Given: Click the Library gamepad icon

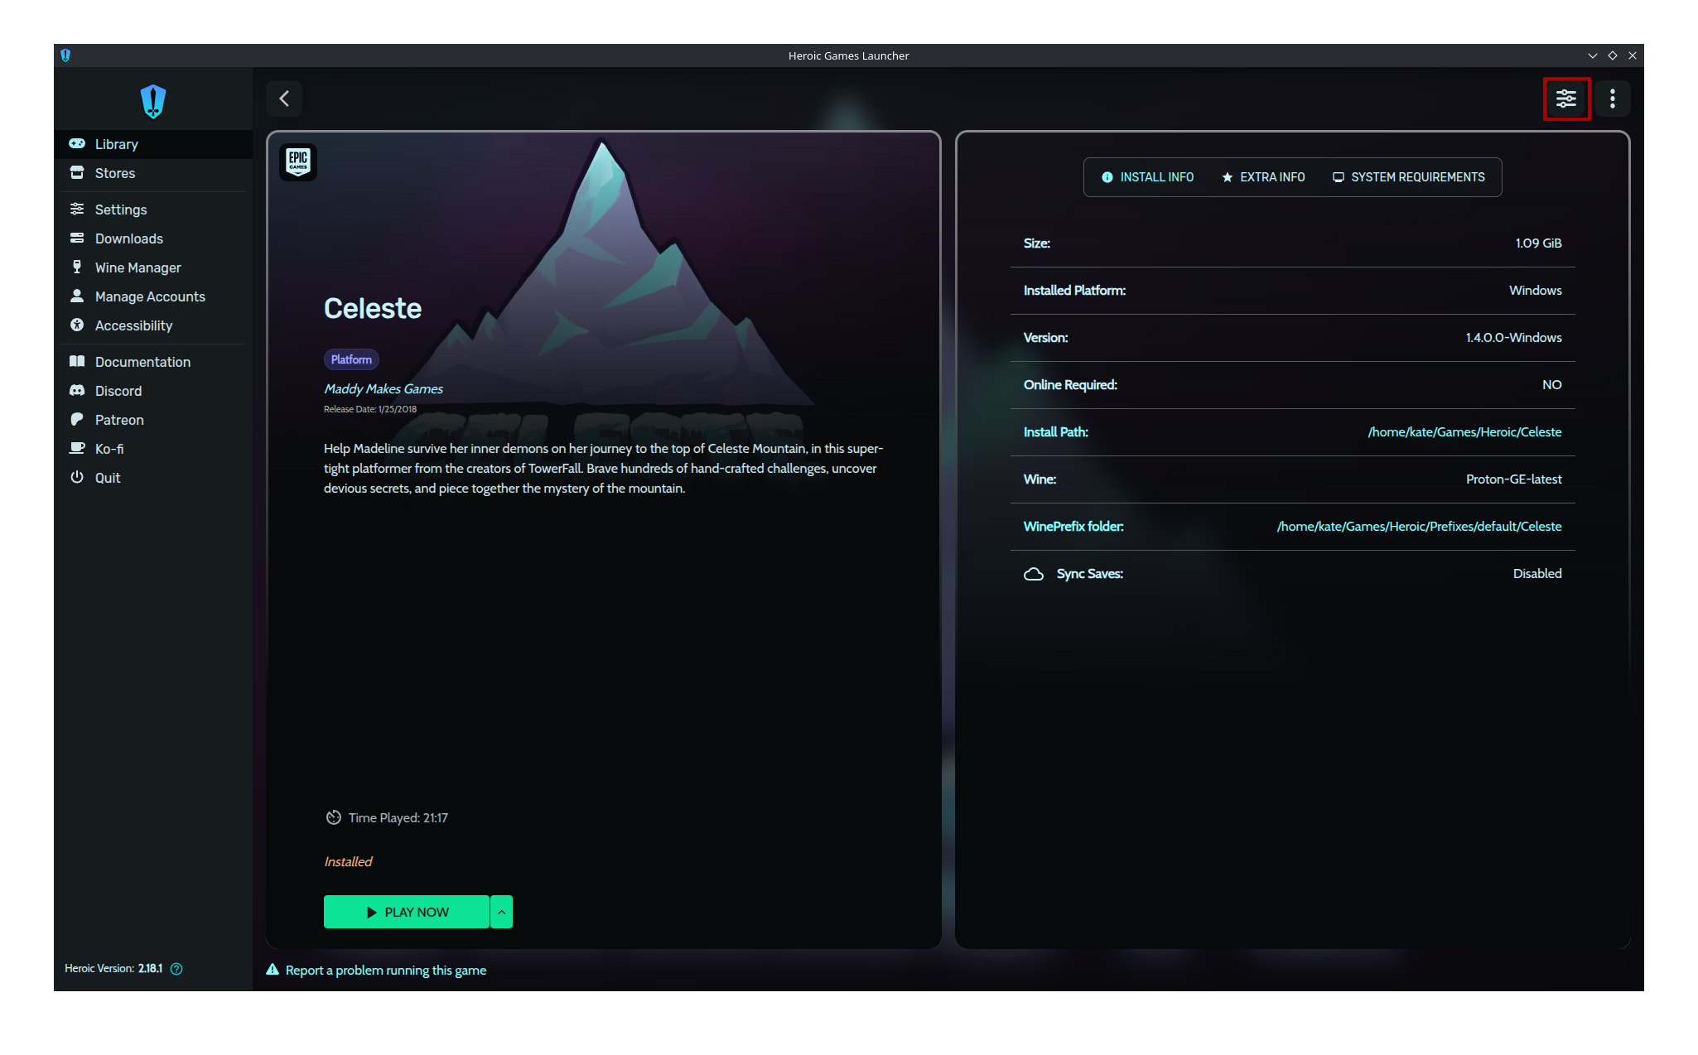Looking at the screenshot, I should point(77,143).
